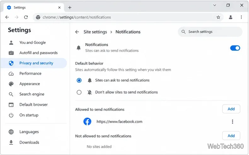Click 'Sites automatically follow this setting' description
This screenshot has width=249, height=155.
tap(123, 70)
